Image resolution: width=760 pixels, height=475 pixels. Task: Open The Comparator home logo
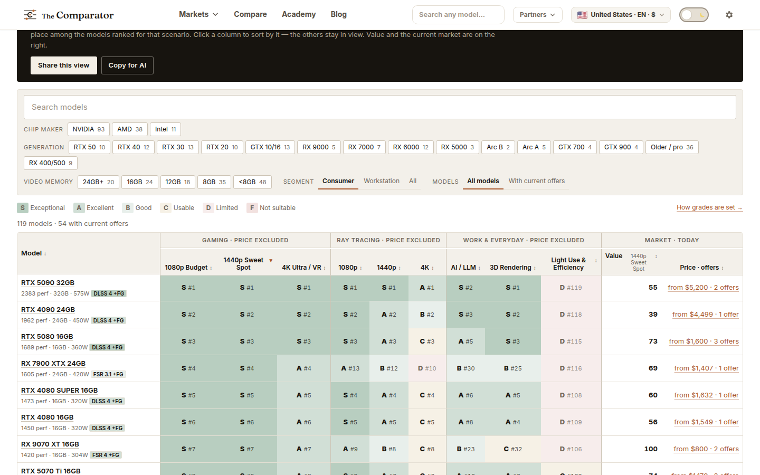[x=69, y=15]
